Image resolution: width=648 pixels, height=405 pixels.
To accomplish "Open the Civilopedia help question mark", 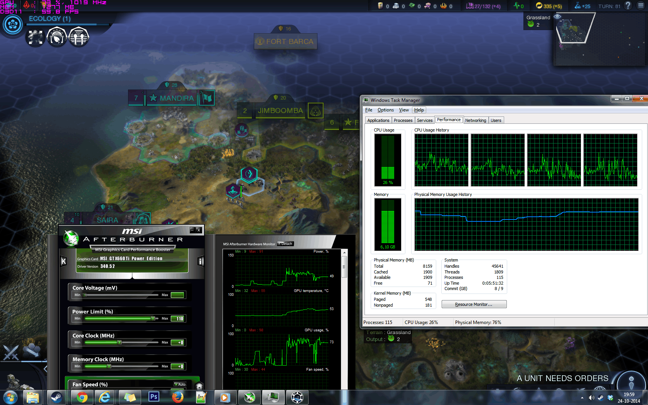I will tap(628, 5).
